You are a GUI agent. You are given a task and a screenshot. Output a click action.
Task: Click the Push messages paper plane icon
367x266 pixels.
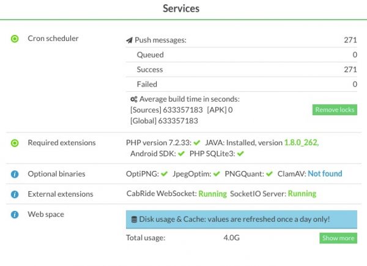coord(129,40)
